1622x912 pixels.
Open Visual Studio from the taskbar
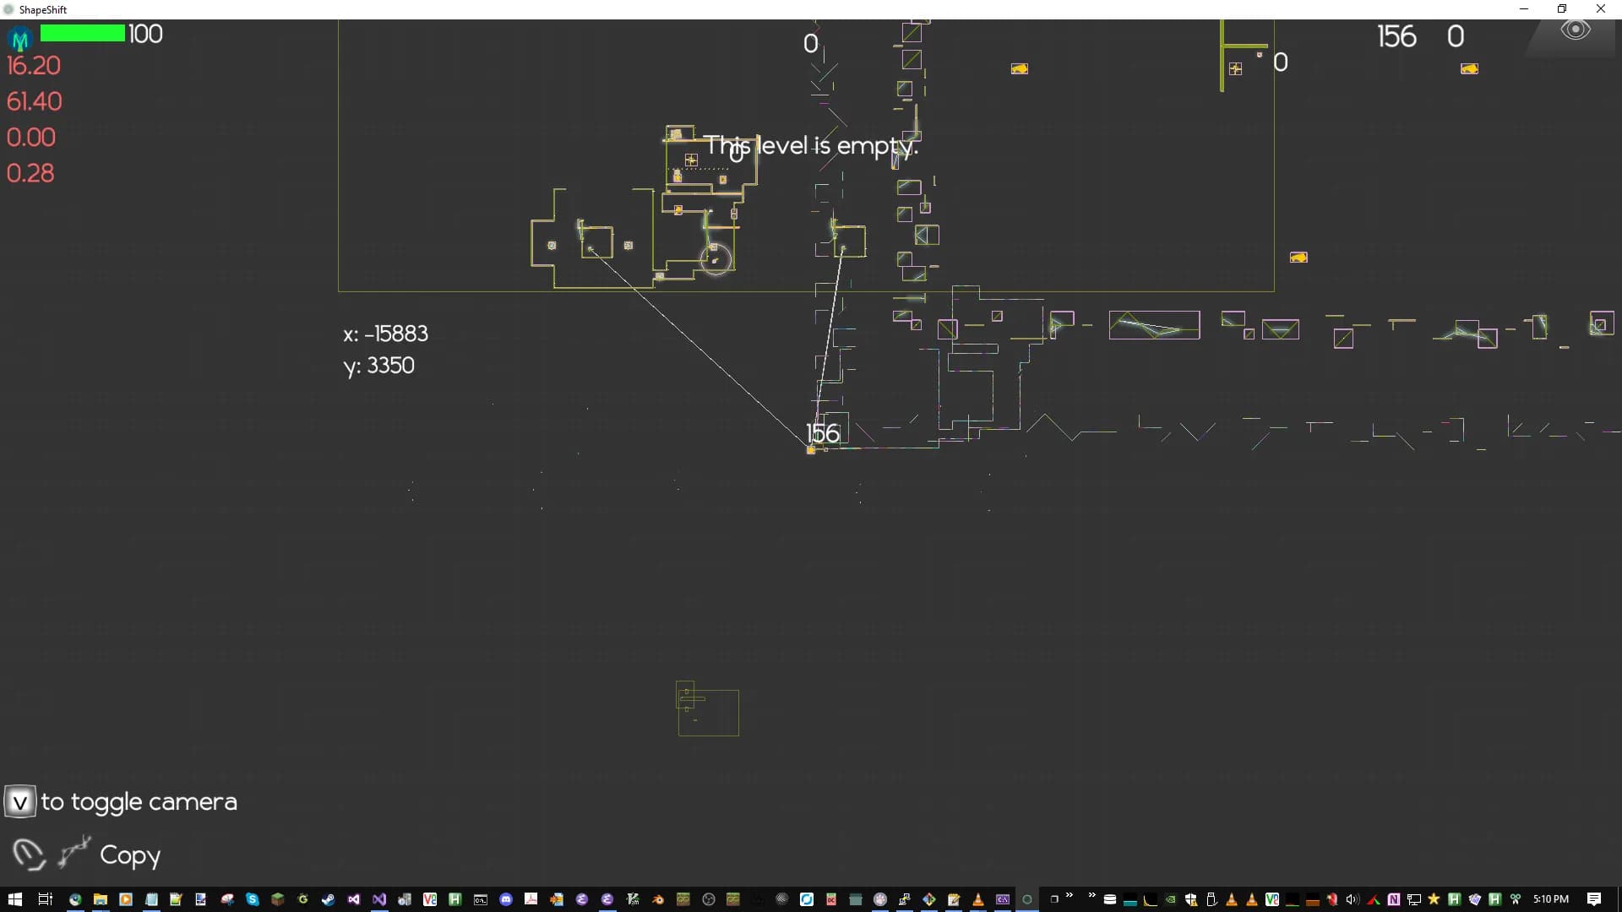379,899
